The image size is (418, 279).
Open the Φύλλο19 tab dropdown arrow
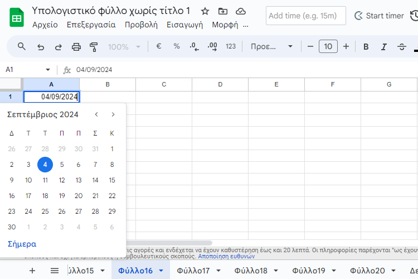(x=334, y=271)
